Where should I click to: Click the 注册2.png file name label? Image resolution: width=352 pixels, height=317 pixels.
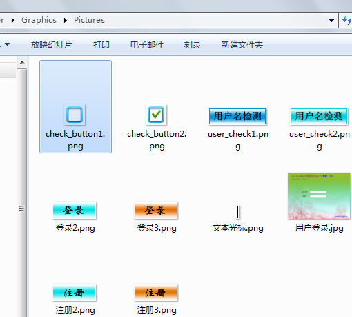click(x=75, y=310)
